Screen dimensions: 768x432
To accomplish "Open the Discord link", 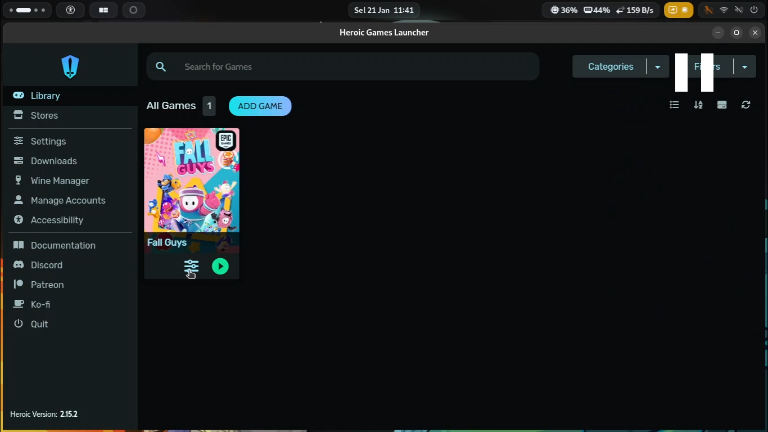I will point(70,265).
